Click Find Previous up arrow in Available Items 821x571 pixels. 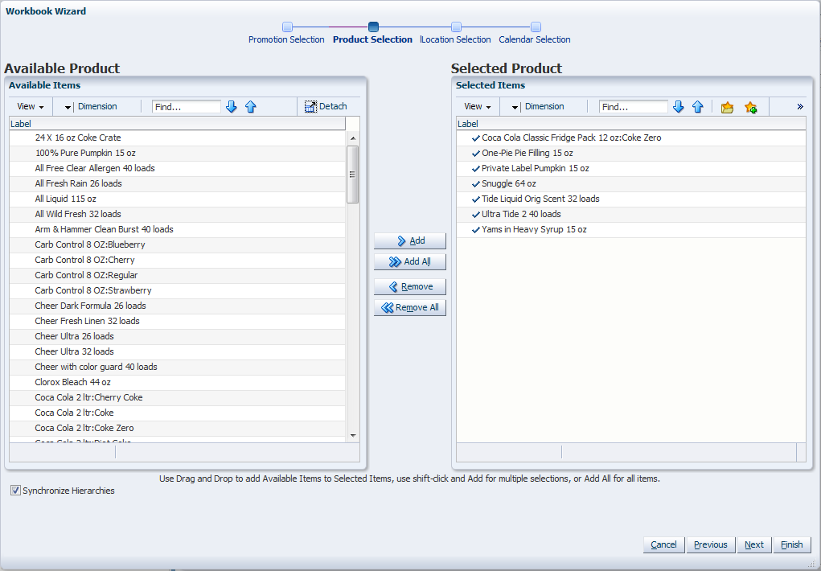[x=251, y=107]
